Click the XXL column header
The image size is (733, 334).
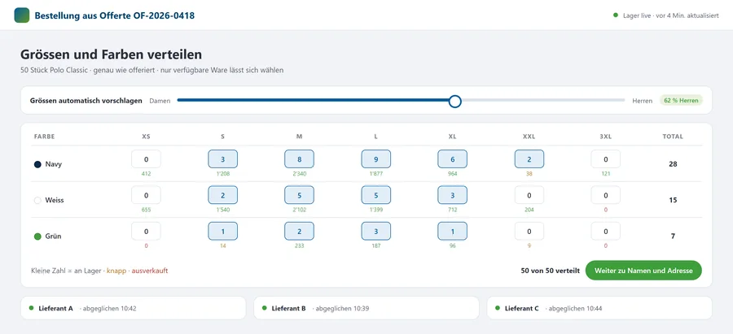[x=529, y=137]
